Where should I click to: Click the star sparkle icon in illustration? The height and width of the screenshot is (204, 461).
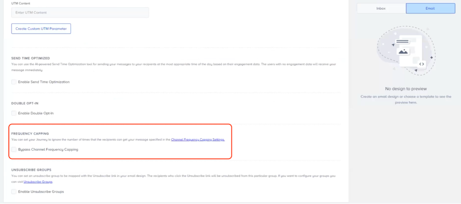coord(431,57)
